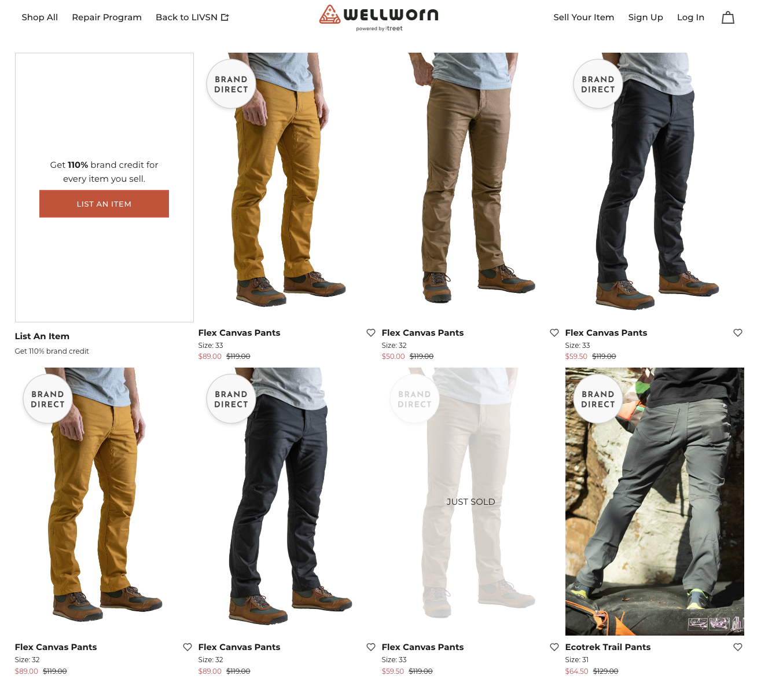Click external link icon next to Back to LIVSN
Image resolution: width=772 pixels, height=679 pixels.
tap(225, 17)
